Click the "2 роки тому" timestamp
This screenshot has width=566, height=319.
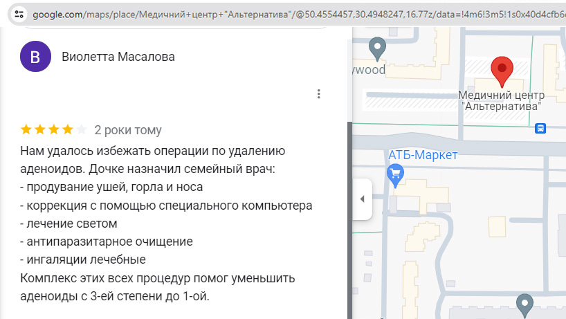coord(128,129)
